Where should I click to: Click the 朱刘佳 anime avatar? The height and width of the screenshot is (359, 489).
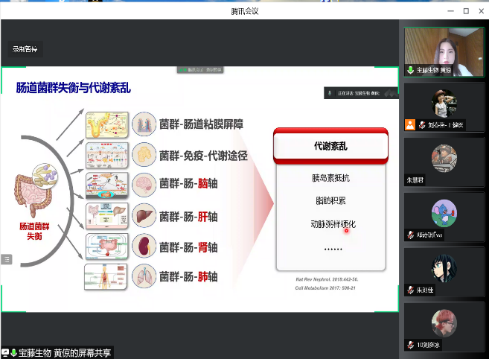[444, 267]
